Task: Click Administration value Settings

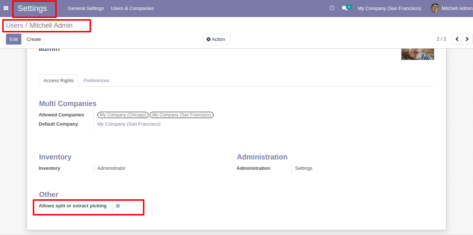Action: click(304, 168)
